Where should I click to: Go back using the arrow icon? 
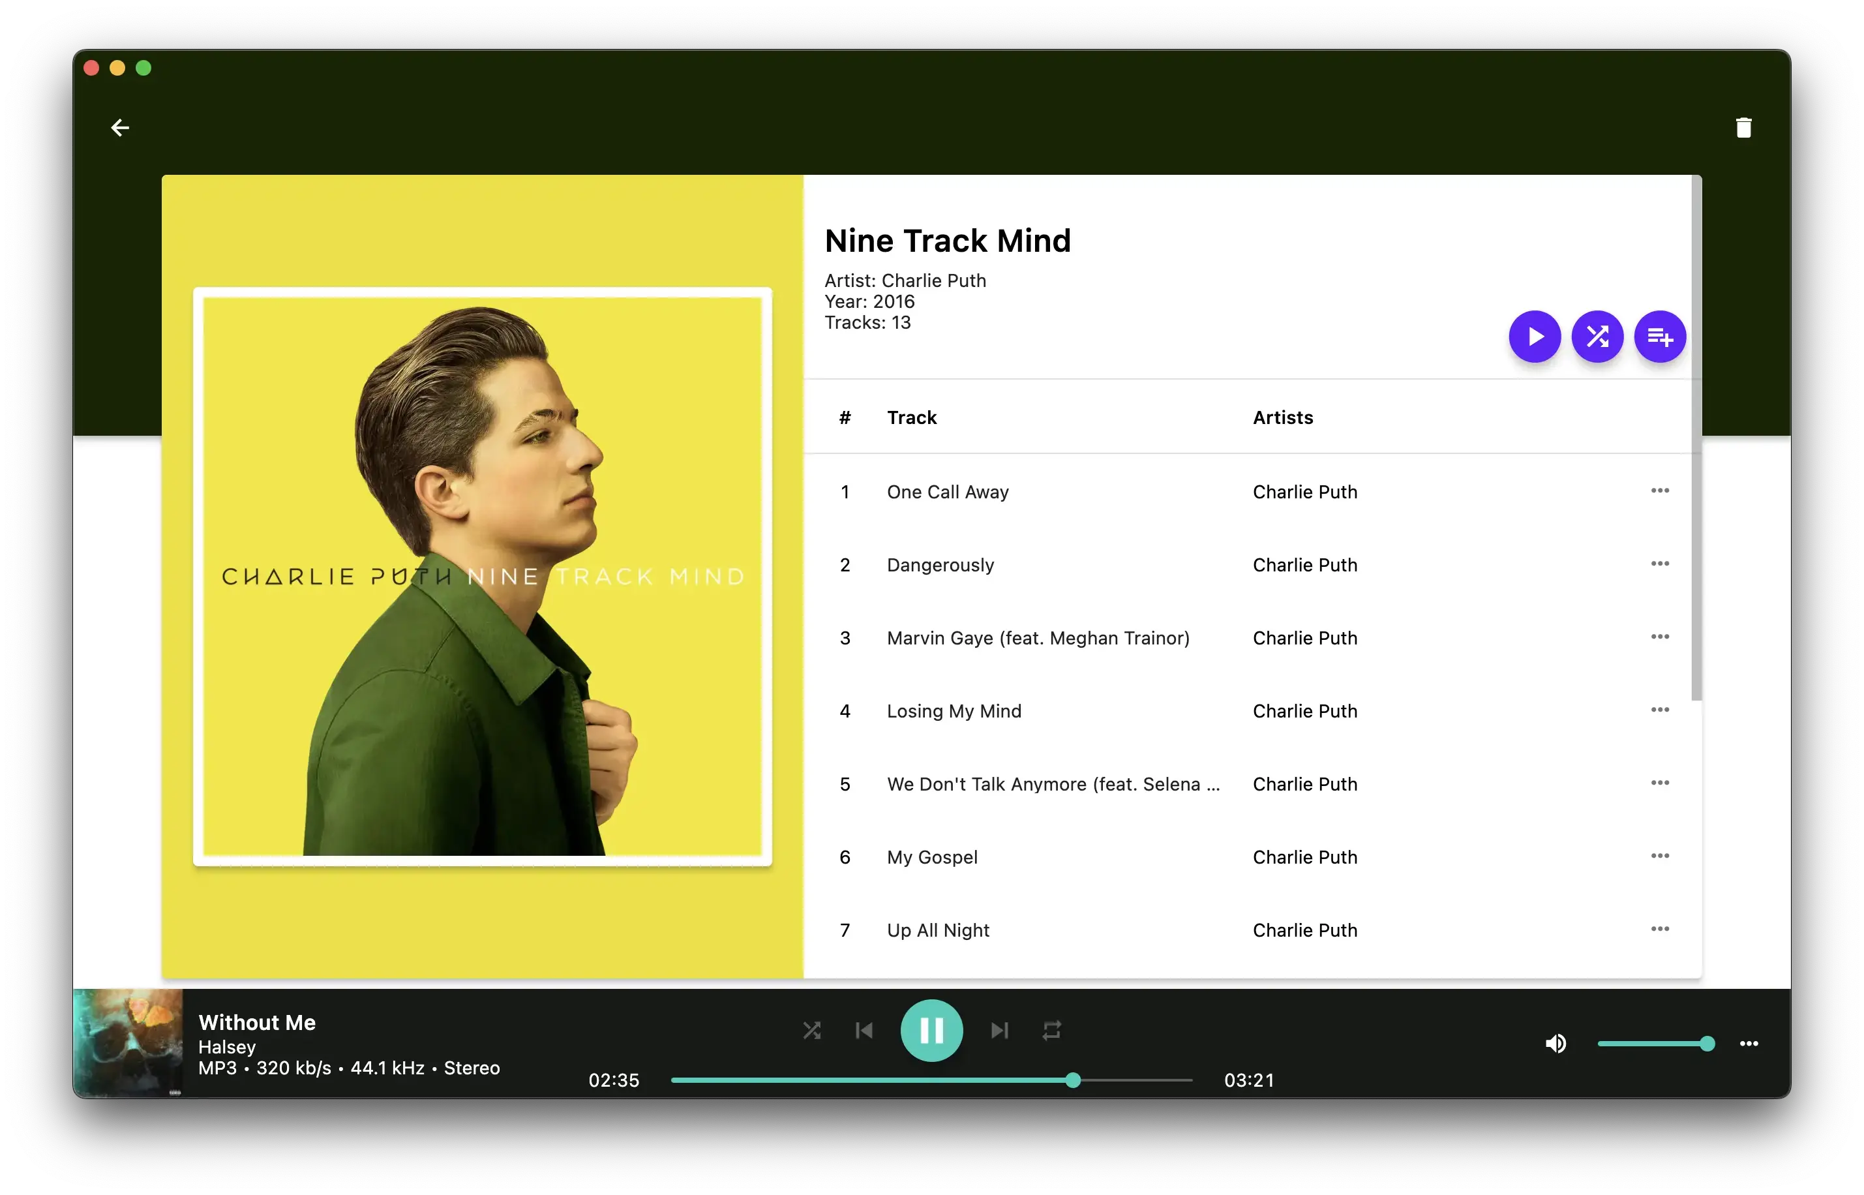coord(120,128)
